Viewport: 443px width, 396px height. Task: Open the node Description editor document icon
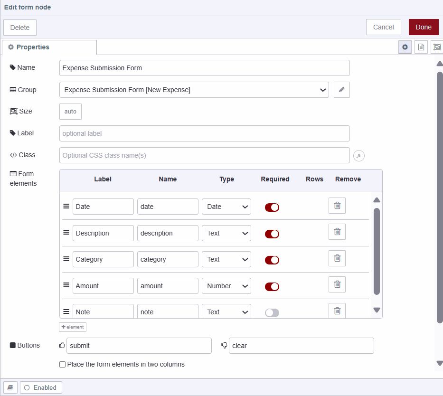421,47
